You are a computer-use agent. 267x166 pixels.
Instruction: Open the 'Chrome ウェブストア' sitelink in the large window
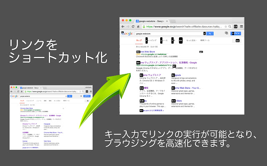[150, 75]
